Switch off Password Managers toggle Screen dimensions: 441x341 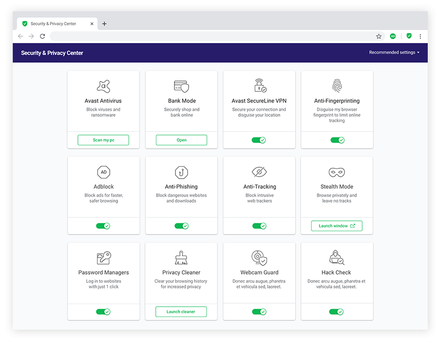point(103,312)
